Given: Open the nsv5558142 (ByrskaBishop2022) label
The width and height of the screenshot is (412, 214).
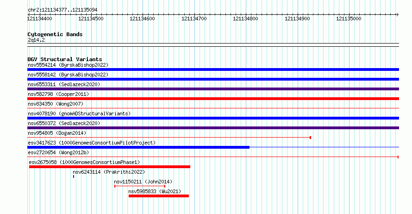Looking at the screenshot, I should tap(68, 75).
